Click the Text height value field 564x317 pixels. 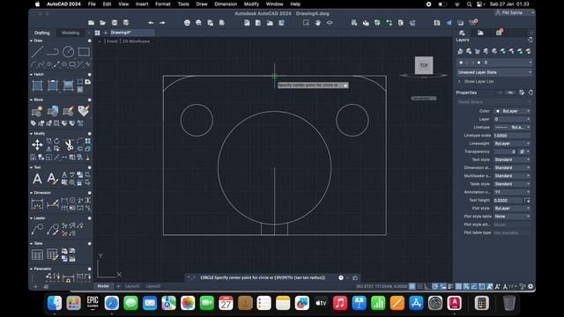pos(508,200)
